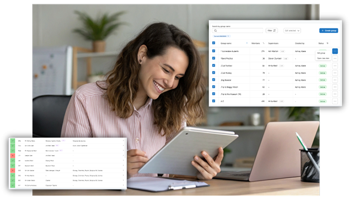
Task: Click the sort icon beside Status header
Action: click(327, 43)
